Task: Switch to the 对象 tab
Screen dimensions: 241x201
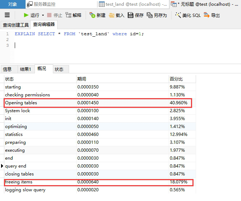Action: pyautogui.click(x=13, y=4)
